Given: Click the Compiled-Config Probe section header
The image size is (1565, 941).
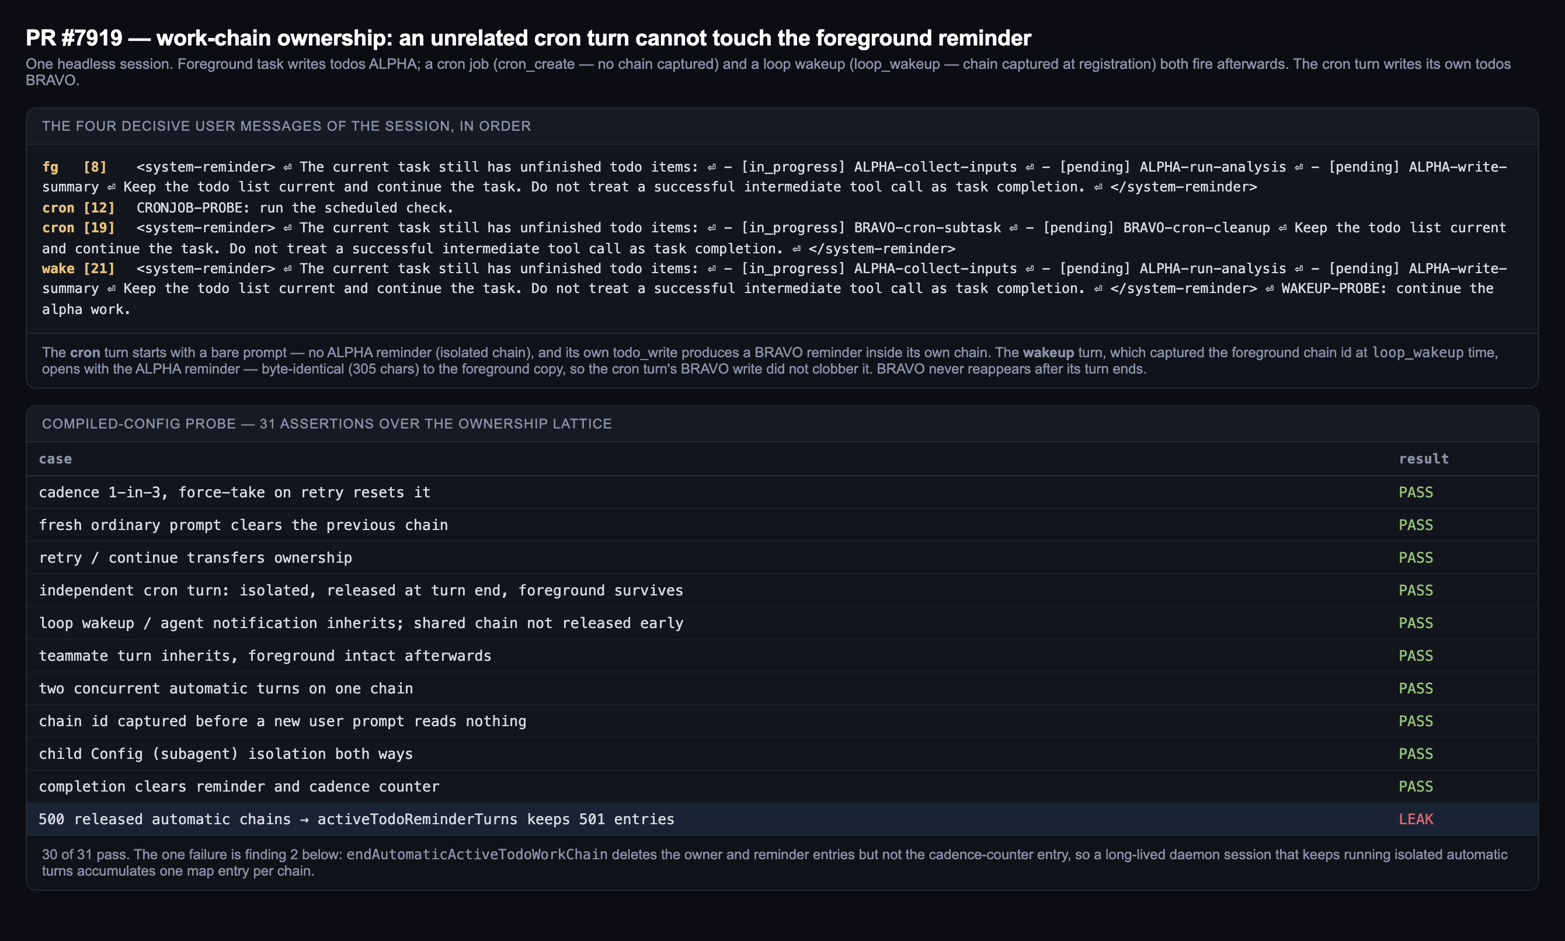Looking at the screenshot, I should pos(326,424).
